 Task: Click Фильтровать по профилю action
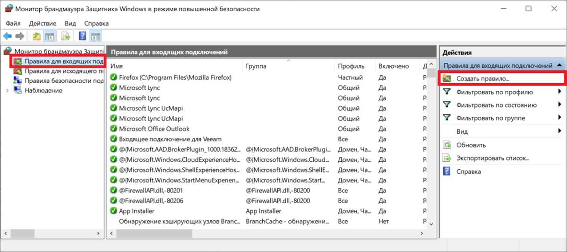click(x=495, y=92)
